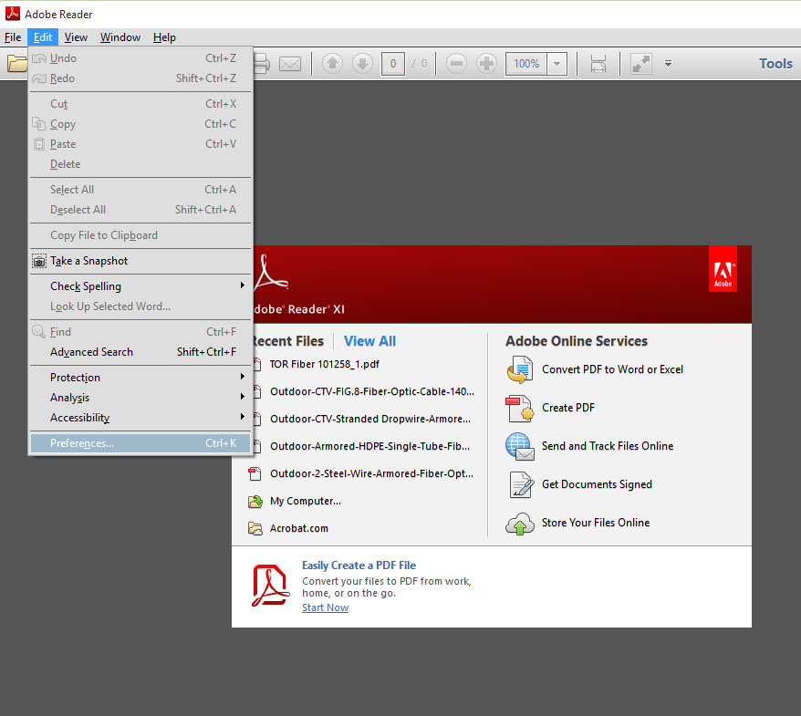This screenshot has height=716, width=801.
Task: Click the Zoom in plus icon
Action: click(486, 64)
